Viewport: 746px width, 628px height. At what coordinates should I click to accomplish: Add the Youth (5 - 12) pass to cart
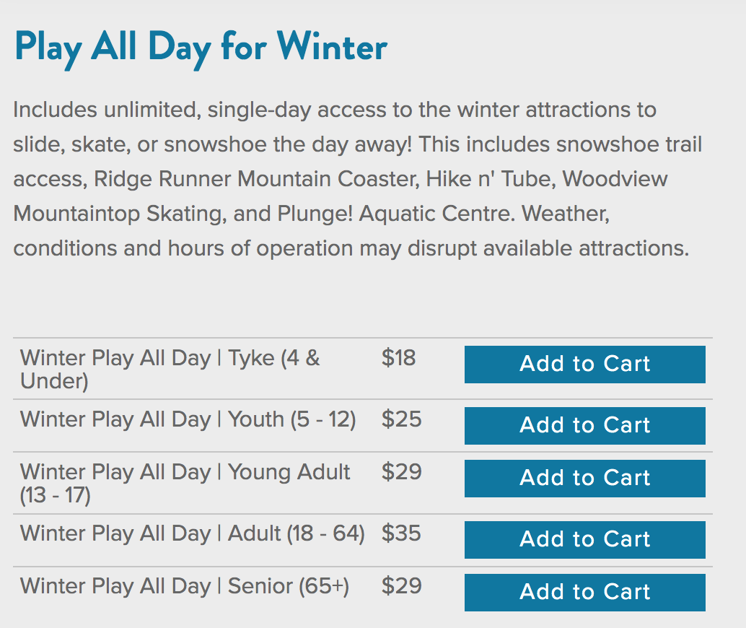click(584, 426)
